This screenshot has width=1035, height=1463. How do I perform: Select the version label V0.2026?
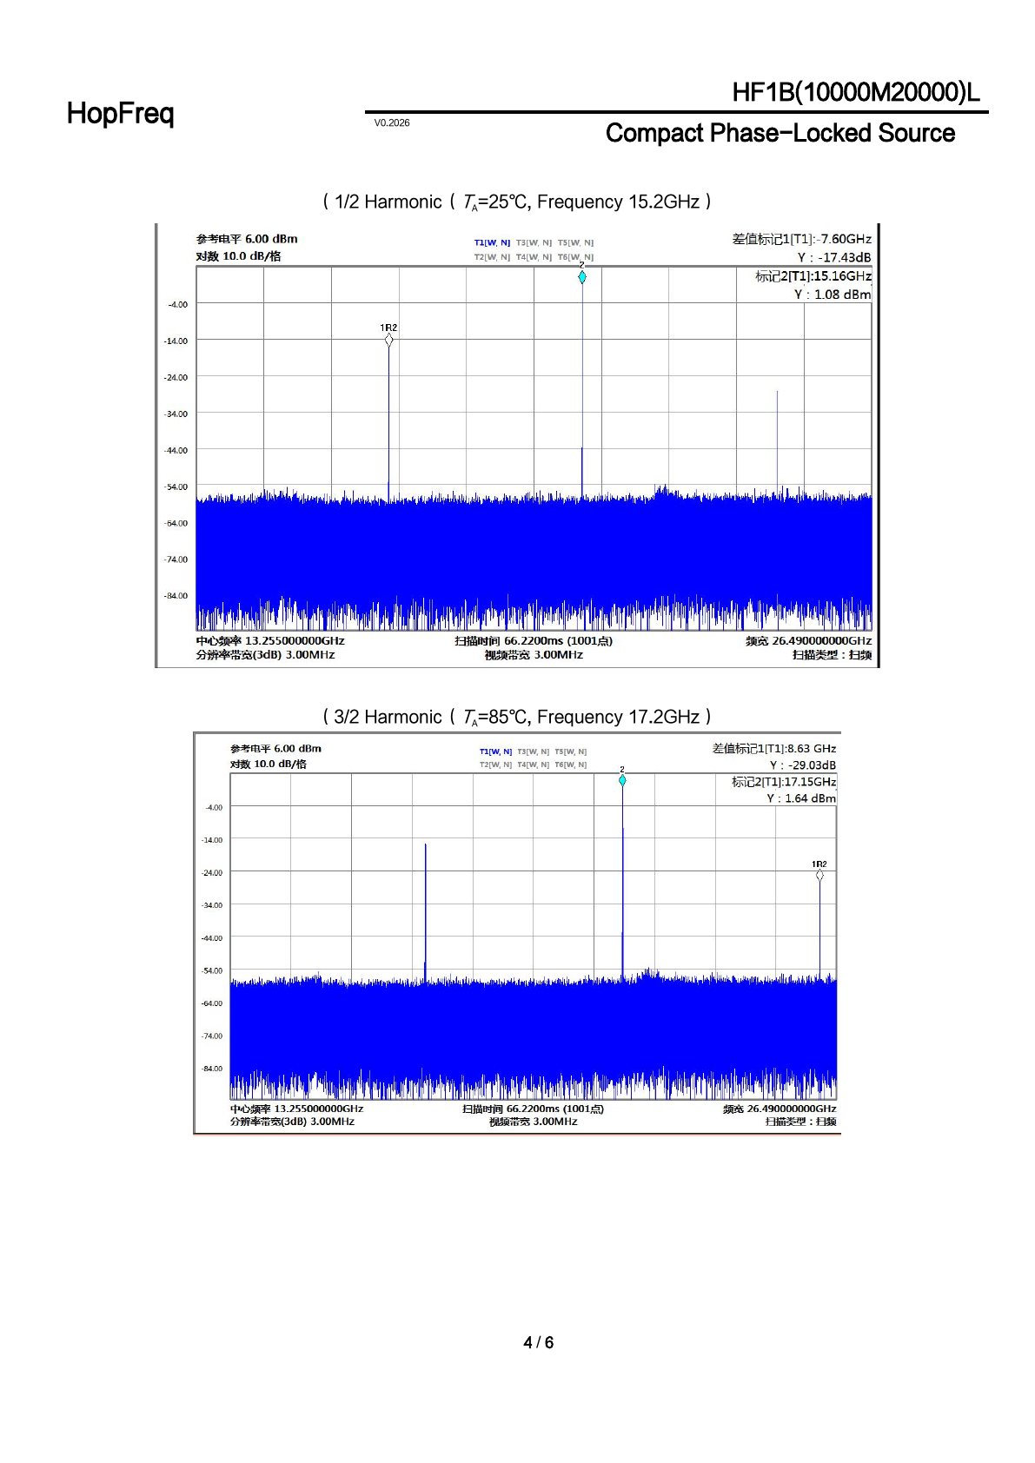(392, 123)
